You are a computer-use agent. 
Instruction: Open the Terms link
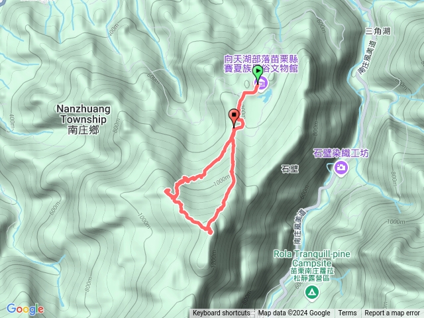click(347, 313)
